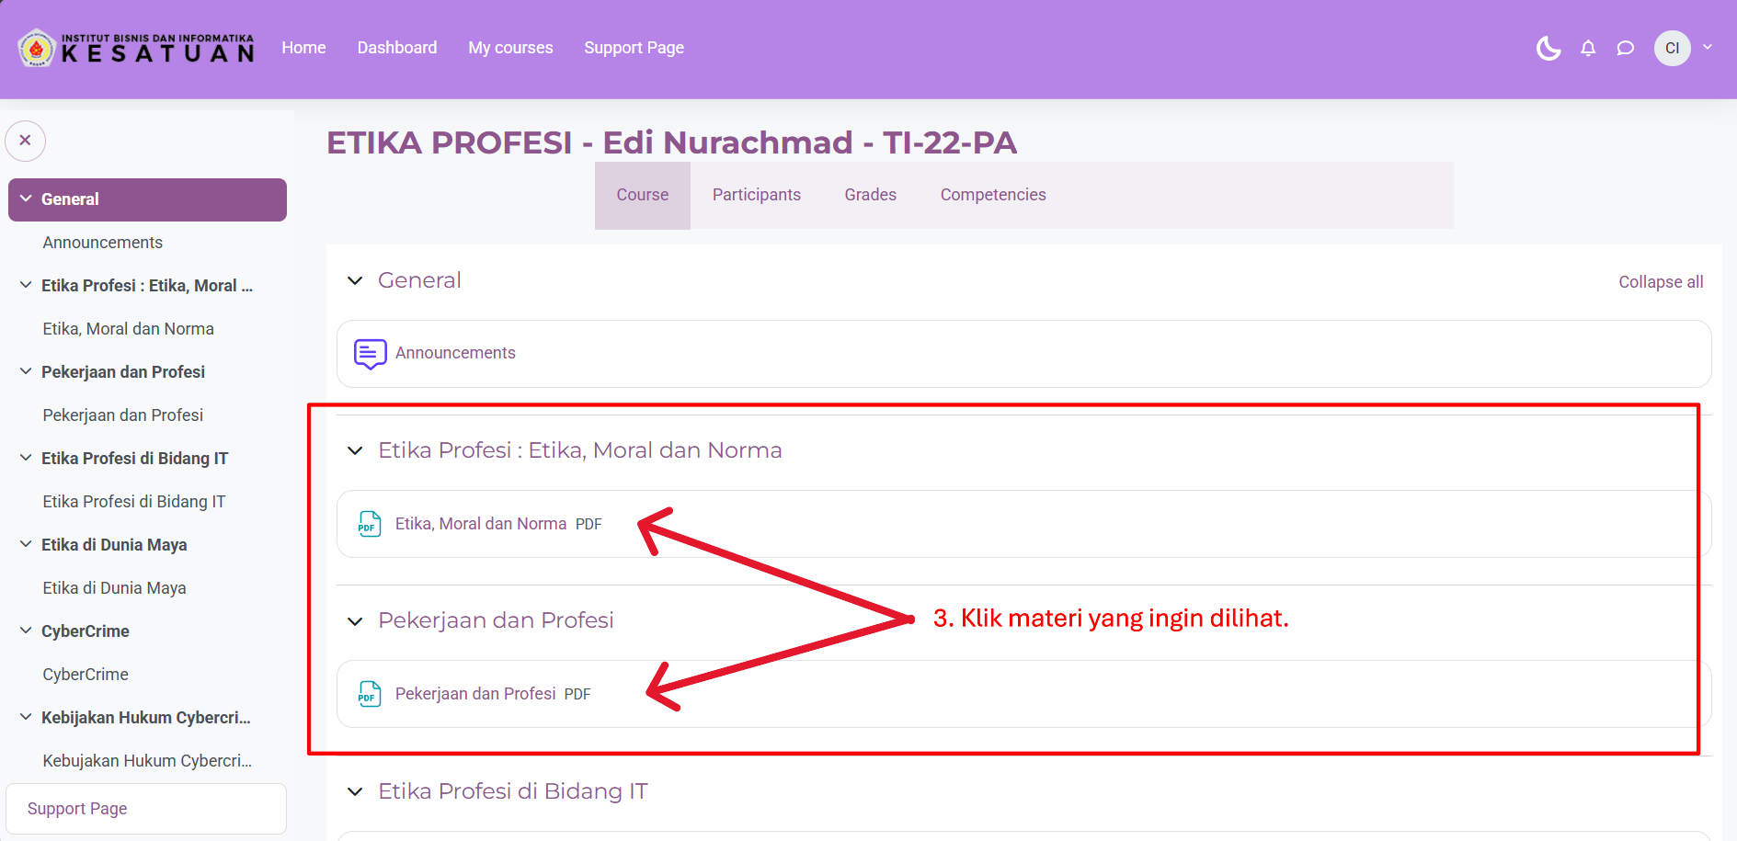Viewport: 1737px width, 841px height.
Task: Open the Grades tab
Action: 870,195
